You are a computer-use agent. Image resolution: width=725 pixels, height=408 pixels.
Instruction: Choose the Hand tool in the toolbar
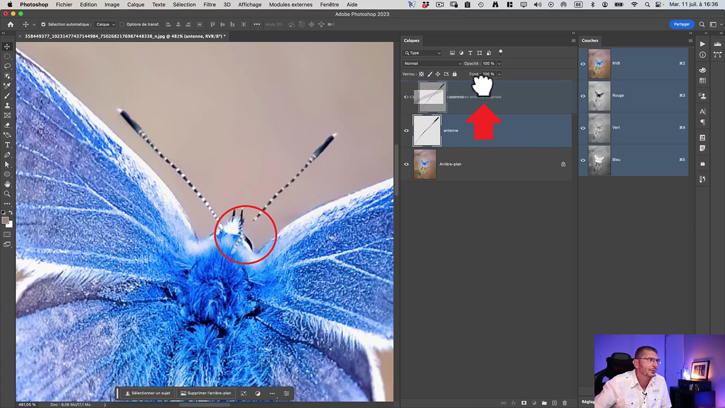[x=7, y=184]
